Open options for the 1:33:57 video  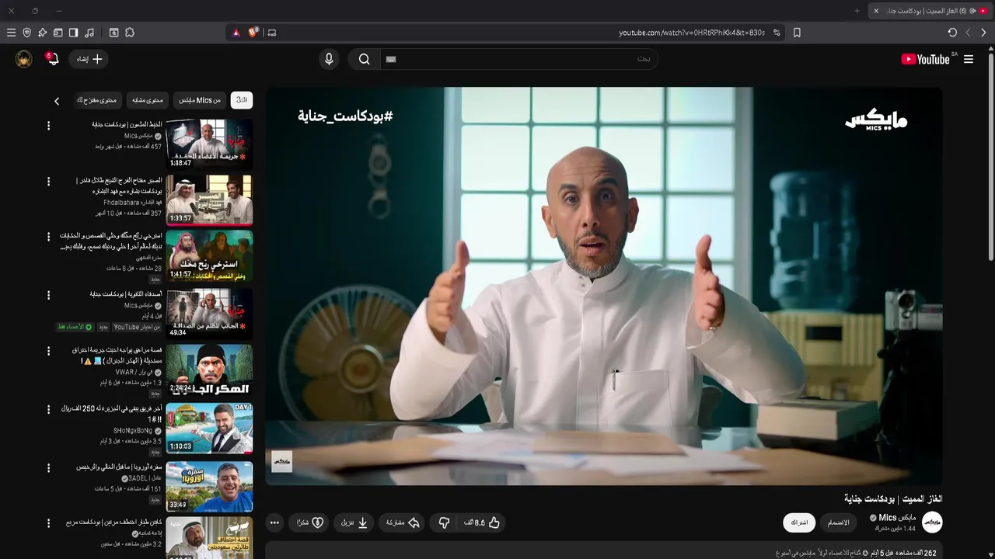(x=48, y=182)
